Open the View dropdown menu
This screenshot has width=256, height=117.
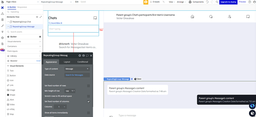pos(172,2)
